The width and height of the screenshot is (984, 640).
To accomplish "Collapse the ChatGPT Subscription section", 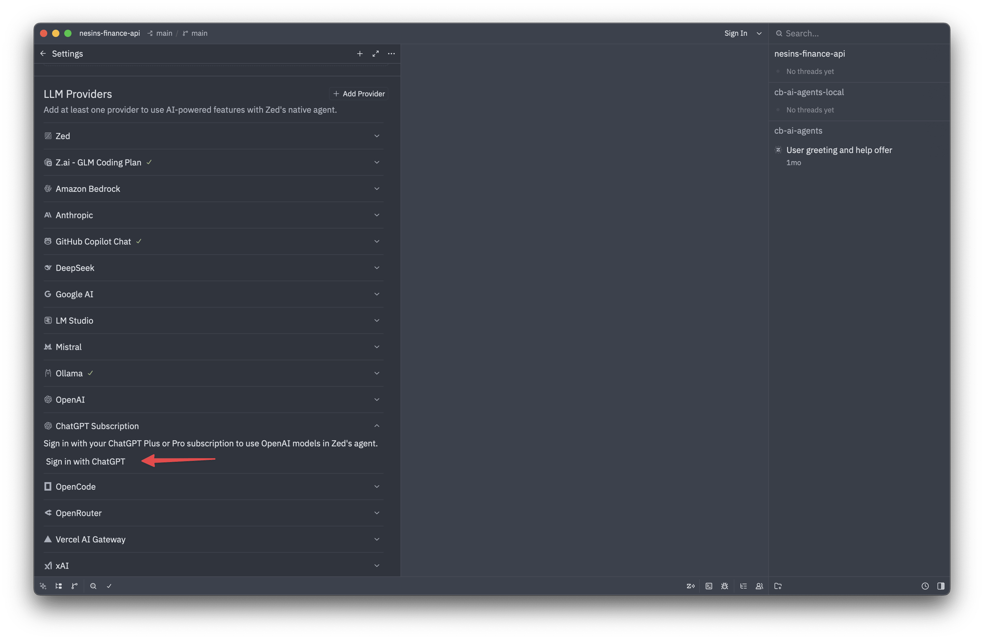I will (x=213, y=426).
